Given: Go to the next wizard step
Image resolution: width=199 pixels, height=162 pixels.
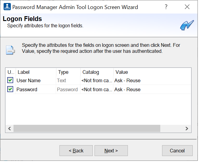Looking at the screenshot, I should [x=111, y=151].
